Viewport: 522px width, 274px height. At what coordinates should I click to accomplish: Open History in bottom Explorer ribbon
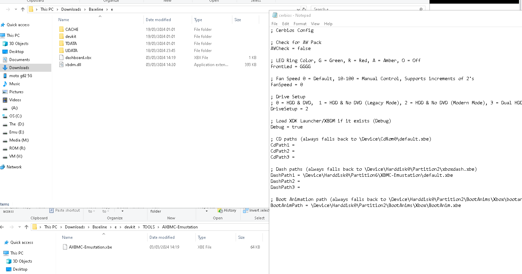point(227,211)
